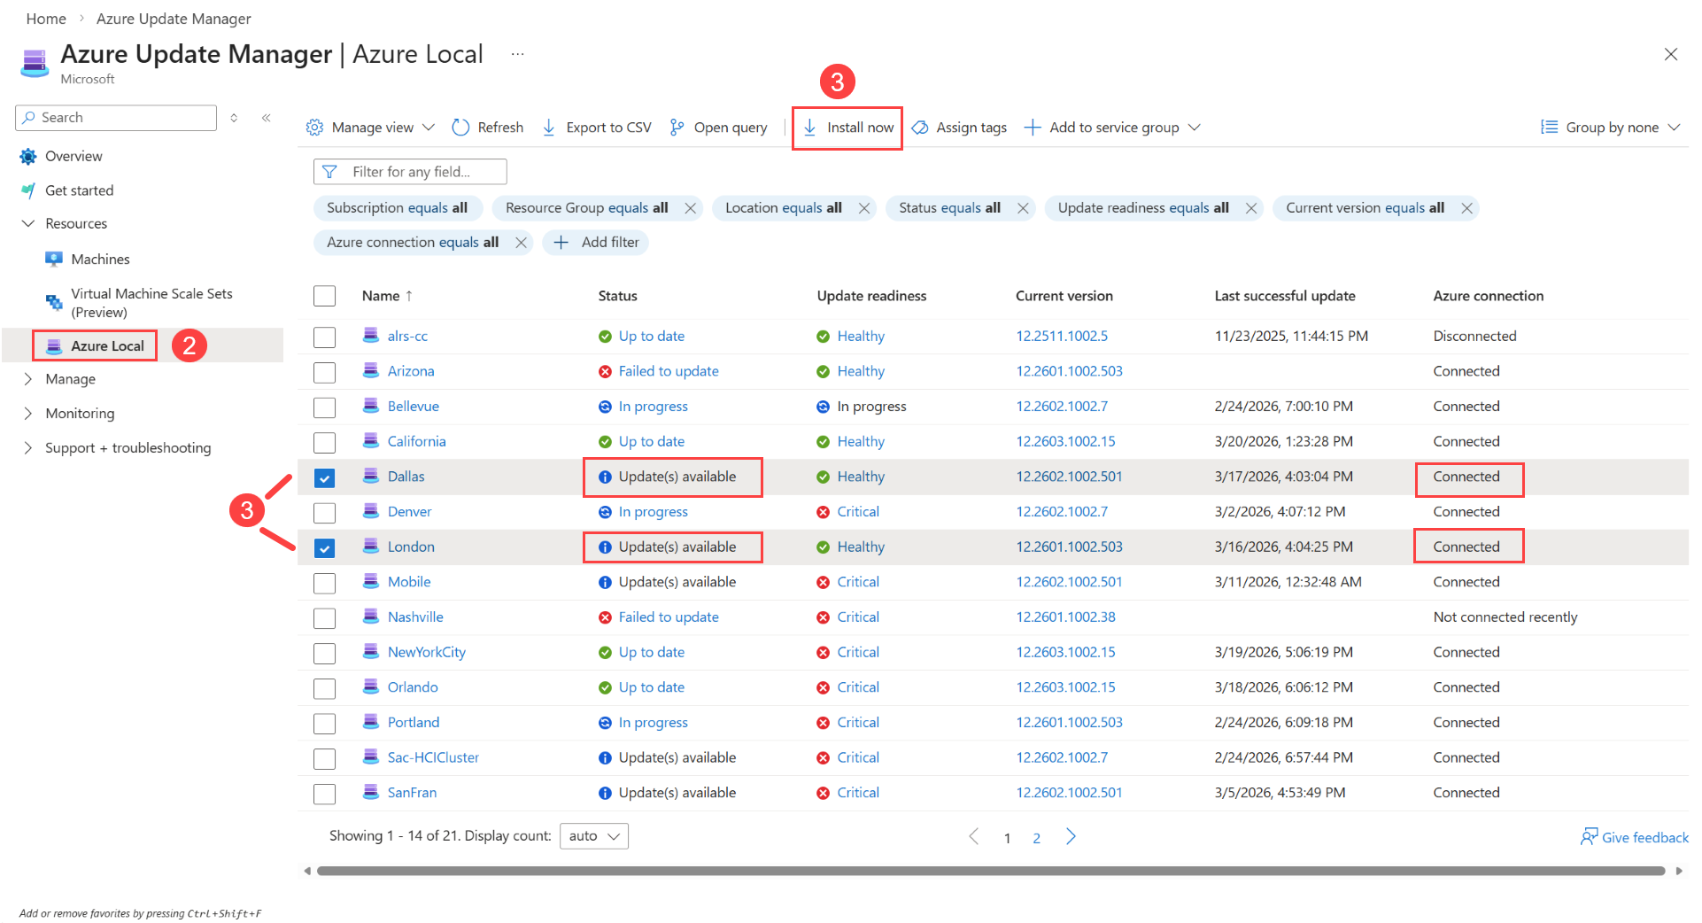Click the sidebar Search field

click(x=116, y=118)
